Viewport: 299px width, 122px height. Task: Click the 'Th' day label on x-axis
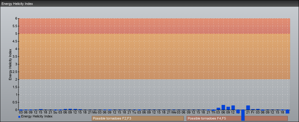(x=213, y=113)
